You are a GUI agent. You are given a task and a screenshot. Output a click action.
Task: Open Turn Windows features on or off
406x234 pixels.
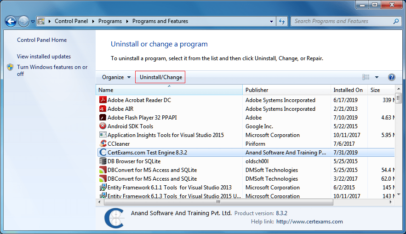(52, 70)
